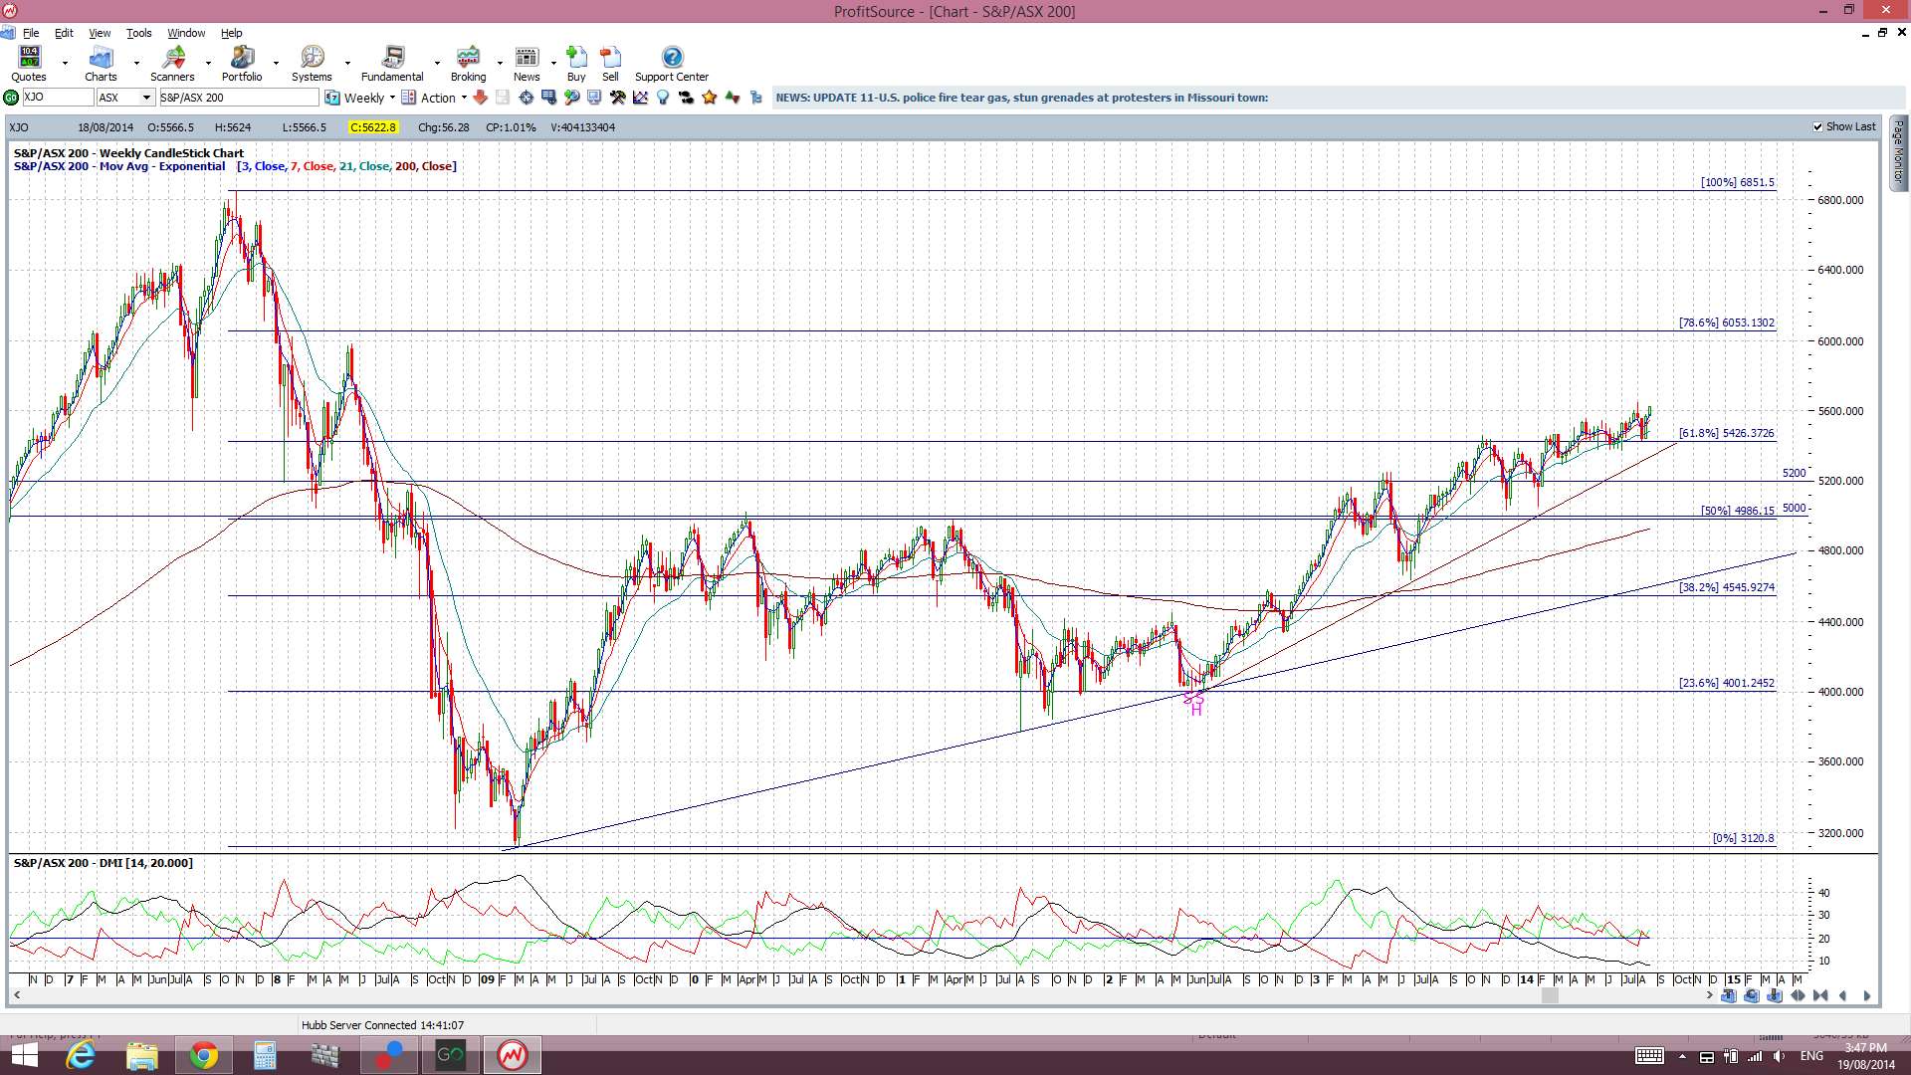1911x1075 pixels.
Task: Click the news ticker headline
Action: point(1021,98)
